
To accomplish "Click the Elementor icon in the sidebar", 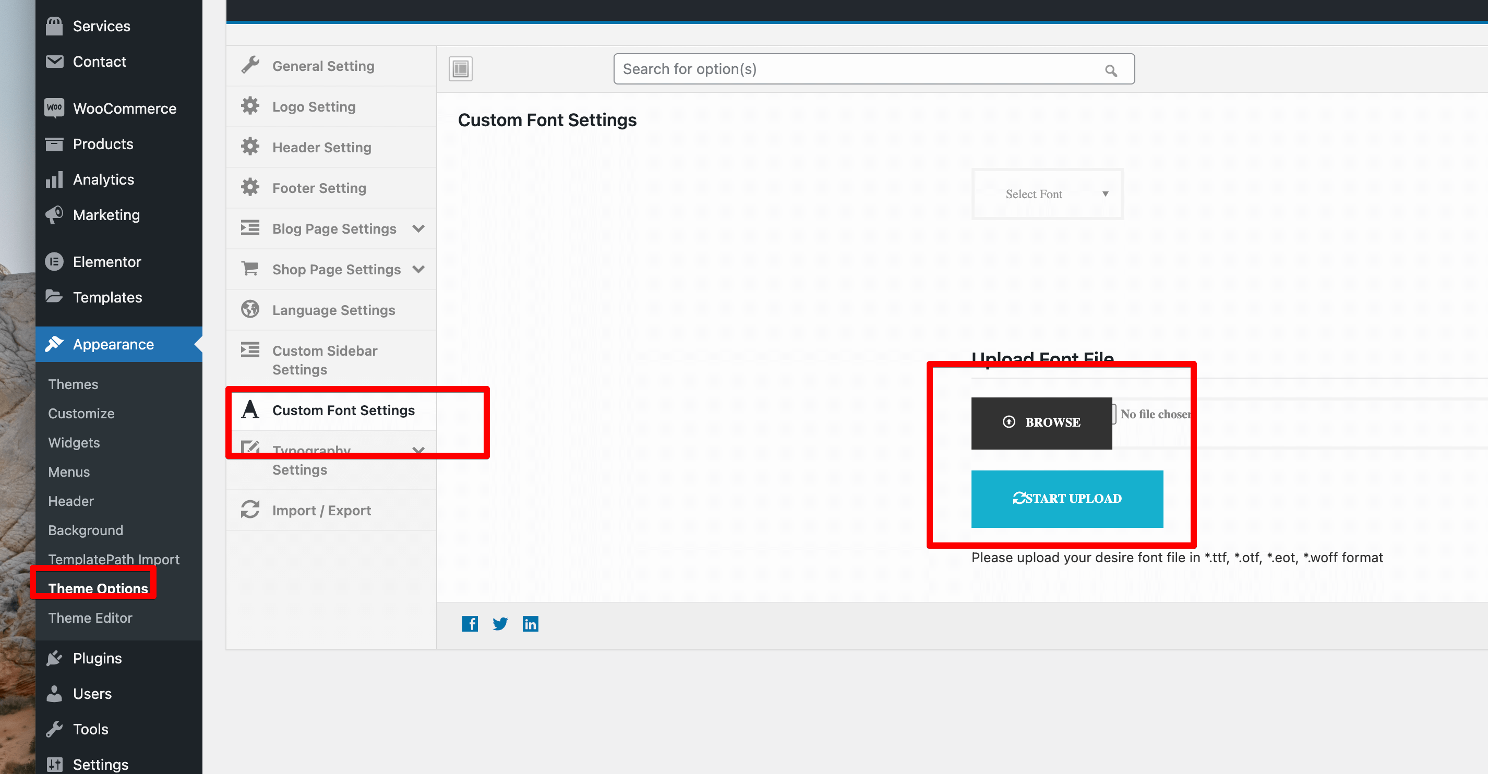I will [x=54, y=262].
